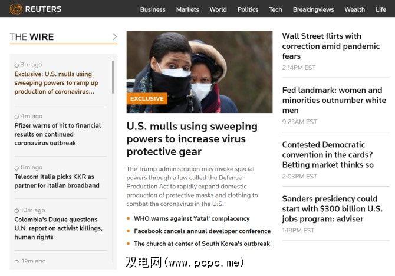Open the Life section
Image resolution: width=395 pixels, height=276 pixels.
pos(381,9)
